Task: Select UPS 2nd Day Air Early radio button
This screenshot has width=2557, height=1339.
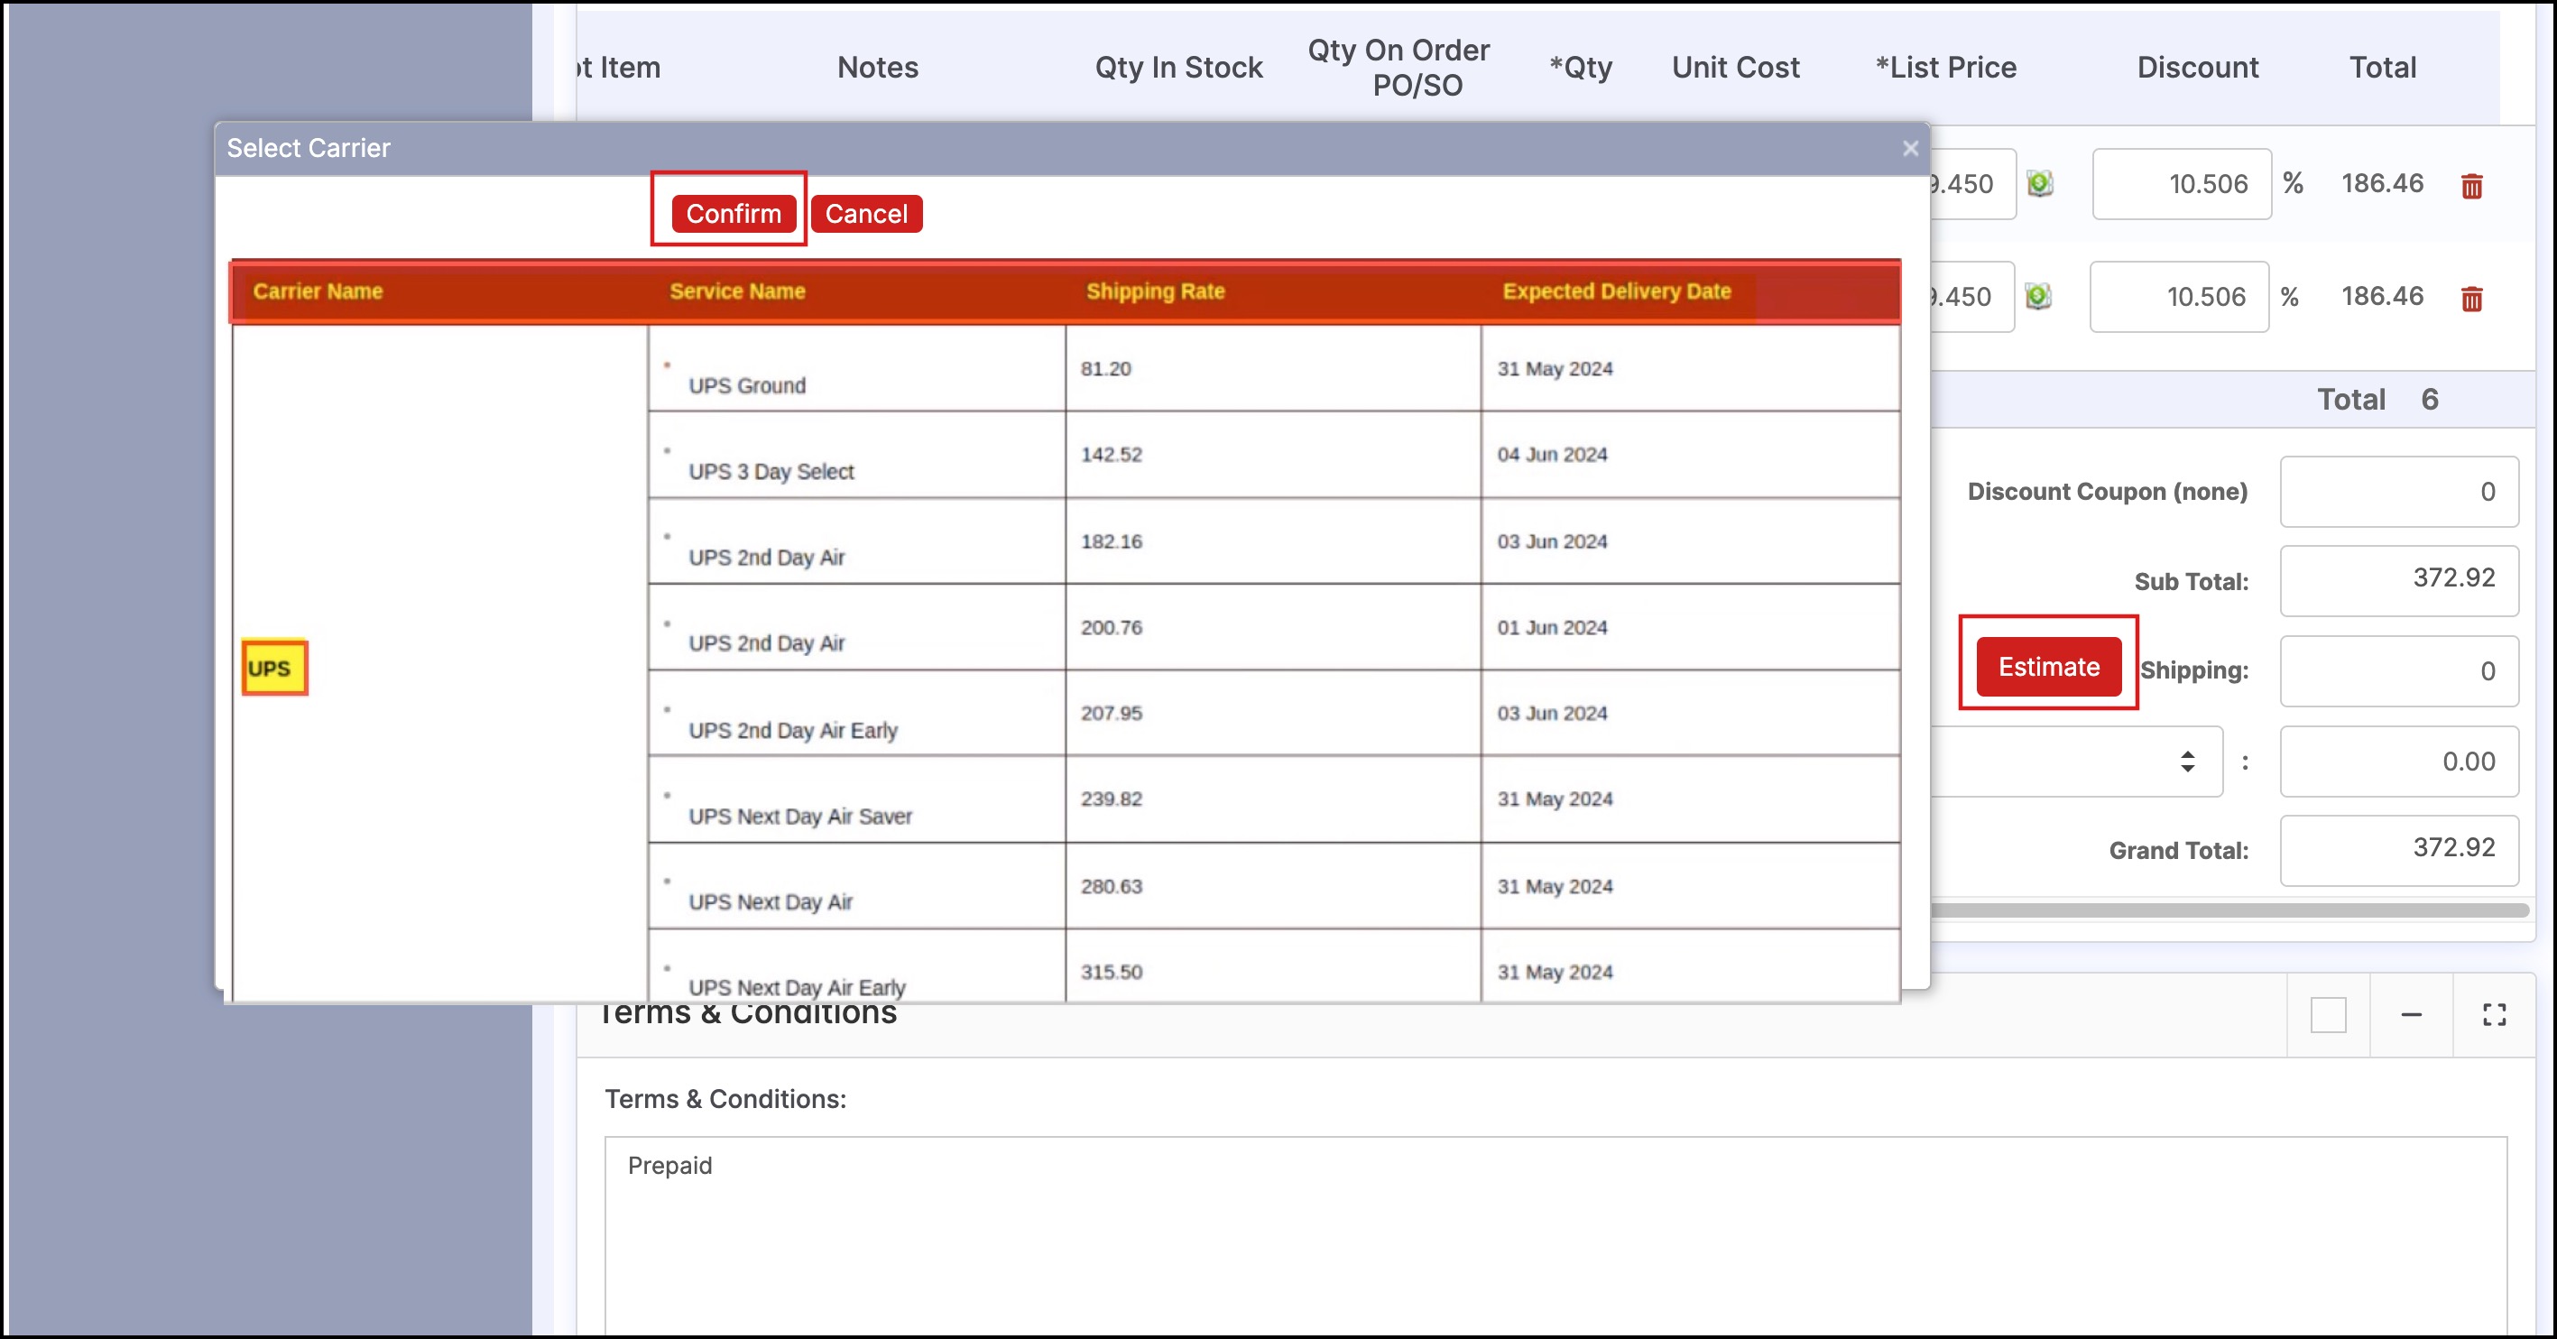Action: click(667, 710)
